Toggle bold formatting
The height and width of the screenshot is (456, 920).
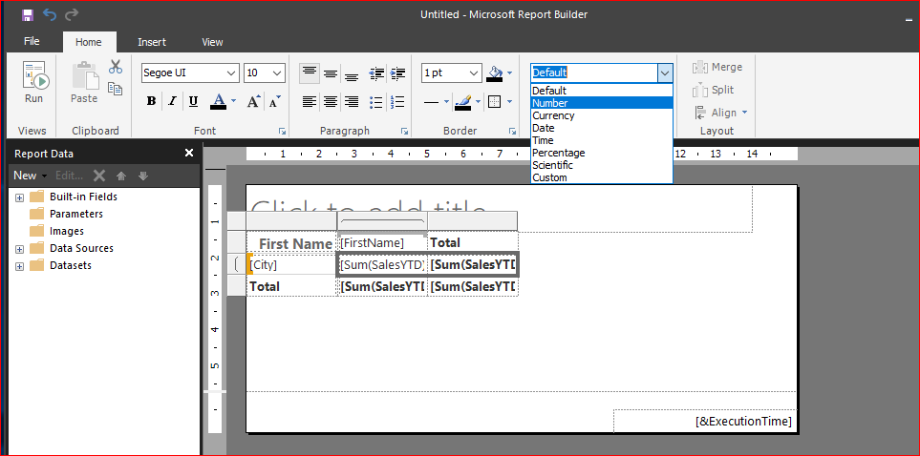pos(151,101)
